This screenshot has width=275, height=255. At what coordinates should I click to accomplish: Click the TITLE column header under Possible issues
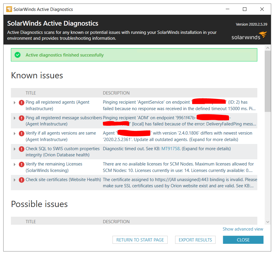click(x=31, y=221)
